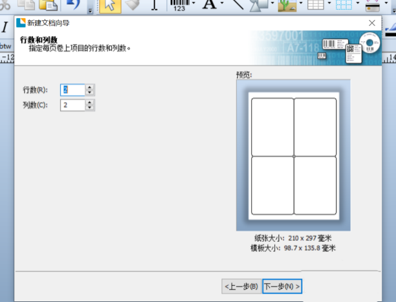Screen dimensions: 396x302
Task: Click the 上一步(B) back button
Action: 241,286
